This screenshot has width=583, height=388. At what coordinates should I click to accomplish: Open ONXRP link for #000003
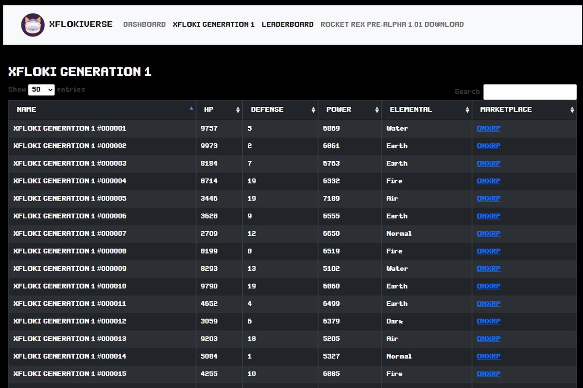(x=488, y=163)
